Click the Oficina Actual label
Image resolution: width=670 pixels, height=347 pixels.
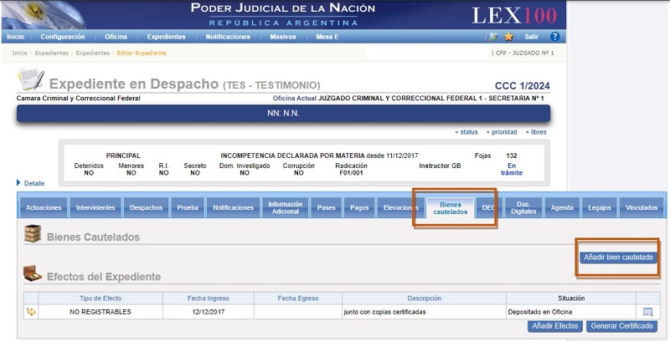pyautogui.click(x=295, y=98)
